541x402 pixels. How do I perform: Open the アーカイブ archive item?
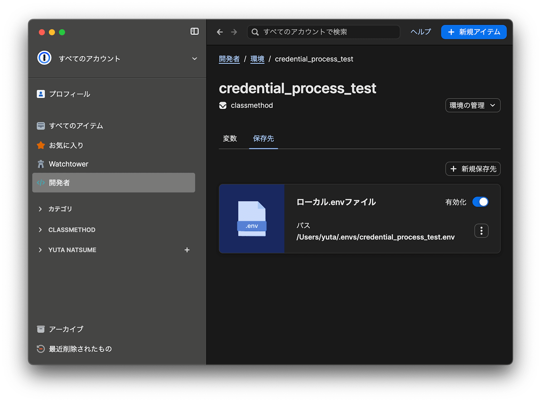[66, 329]
